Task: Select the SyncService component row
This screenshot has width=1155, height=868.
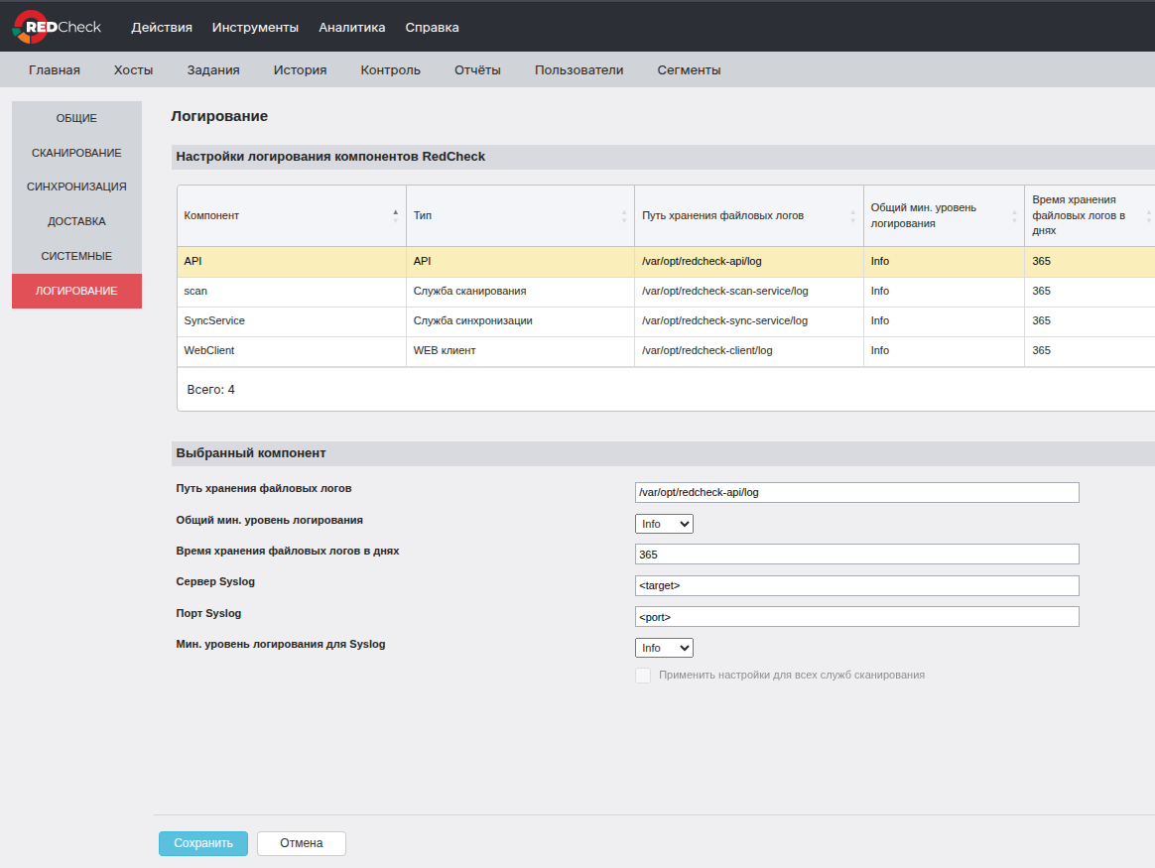Action: pyautogui.click(x=666, y=321)
